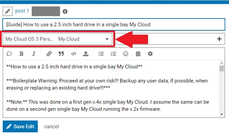Click into the topic title field
This screenshot has height=135, width=229.
(114, 25)
